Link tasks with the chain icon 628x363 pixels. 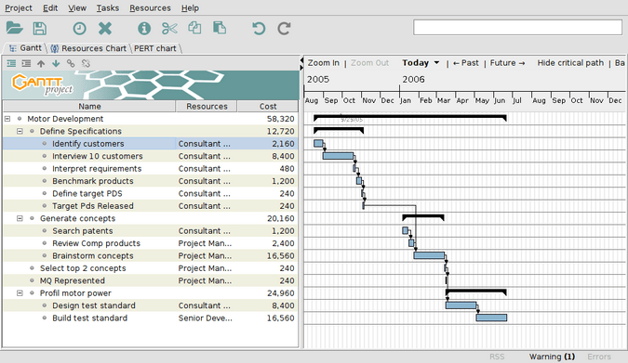(71, 63)
